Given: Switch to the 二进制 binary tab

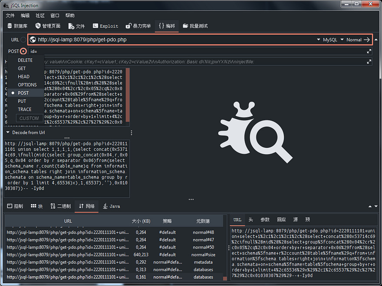Looking at the screenshot, I should (x=61, y=206).
